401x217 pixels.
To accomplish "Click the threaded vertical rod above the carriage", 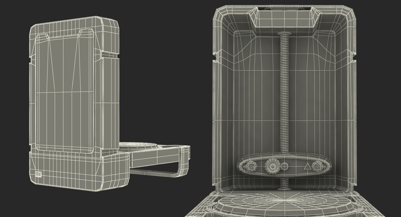I will pos(284,94).
